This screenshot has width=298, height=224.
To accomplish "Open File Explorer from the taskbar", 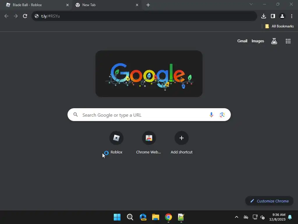I will point(156,217).
